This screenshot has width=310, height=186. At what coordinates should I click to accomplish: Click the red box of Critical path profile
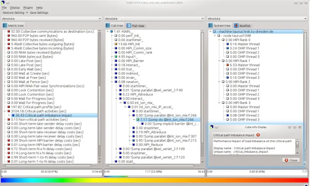[x=9, y=107]
